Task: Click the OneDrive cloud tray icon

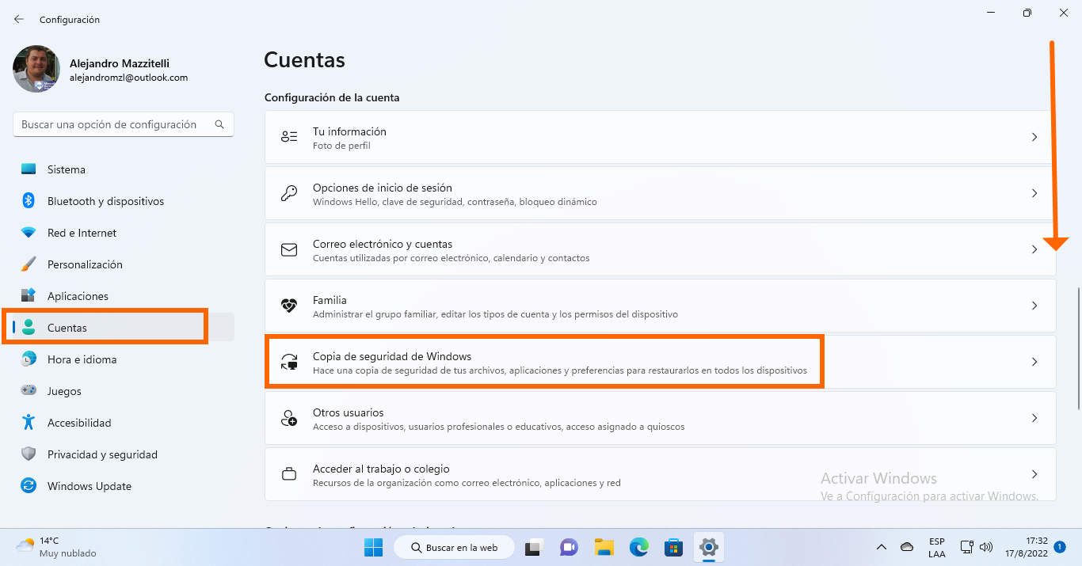Action: point(907,547)
